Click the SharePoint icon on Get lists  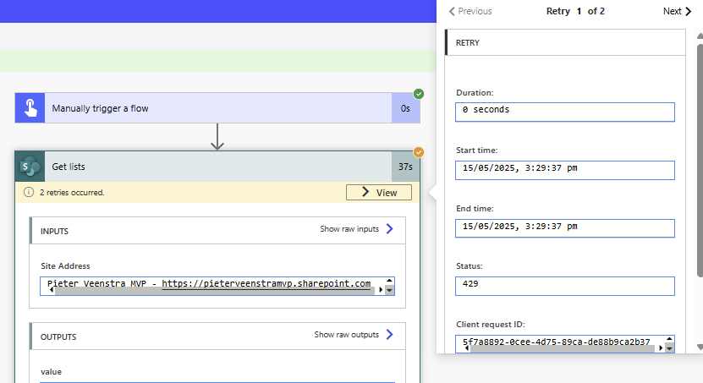30,167
